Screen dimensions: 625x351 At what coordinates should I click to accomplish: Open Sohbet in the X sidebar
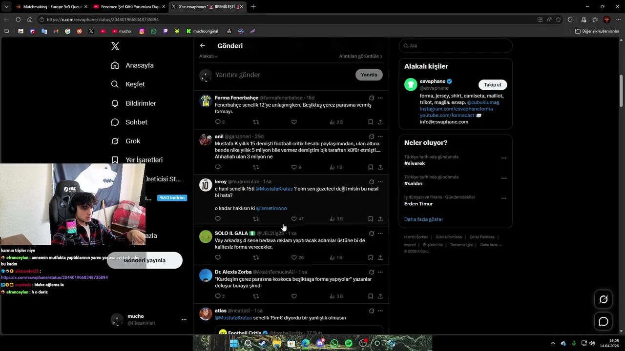[x=129, y=122]
